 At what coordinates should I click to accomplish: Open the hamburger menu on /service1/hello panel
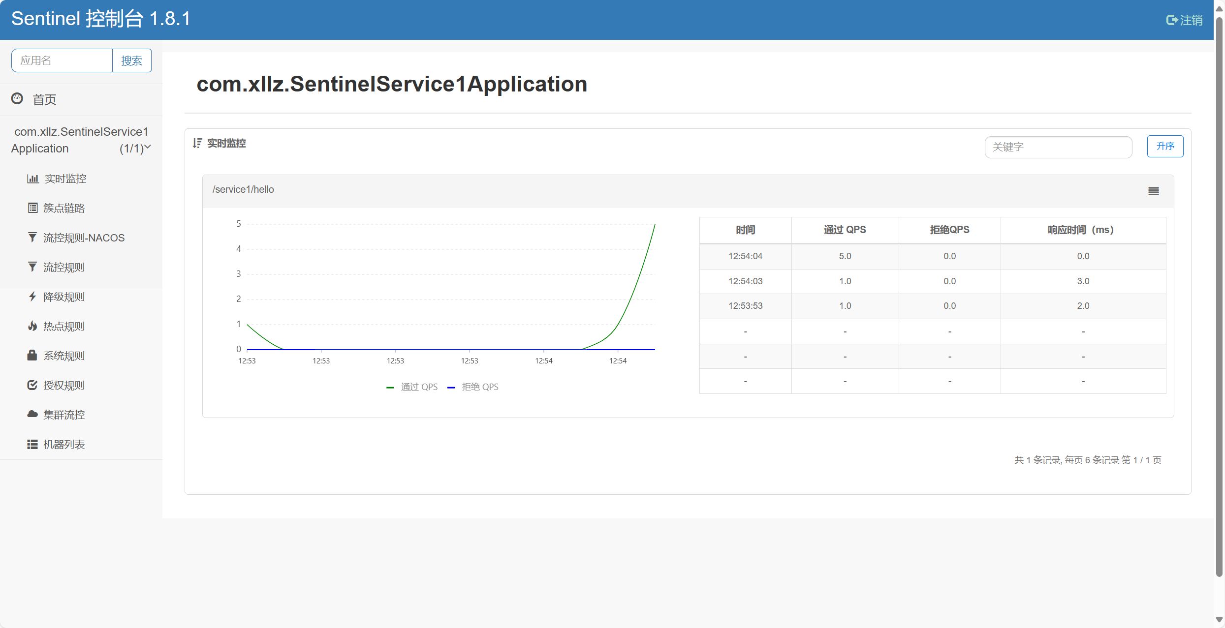(1154, 191)
